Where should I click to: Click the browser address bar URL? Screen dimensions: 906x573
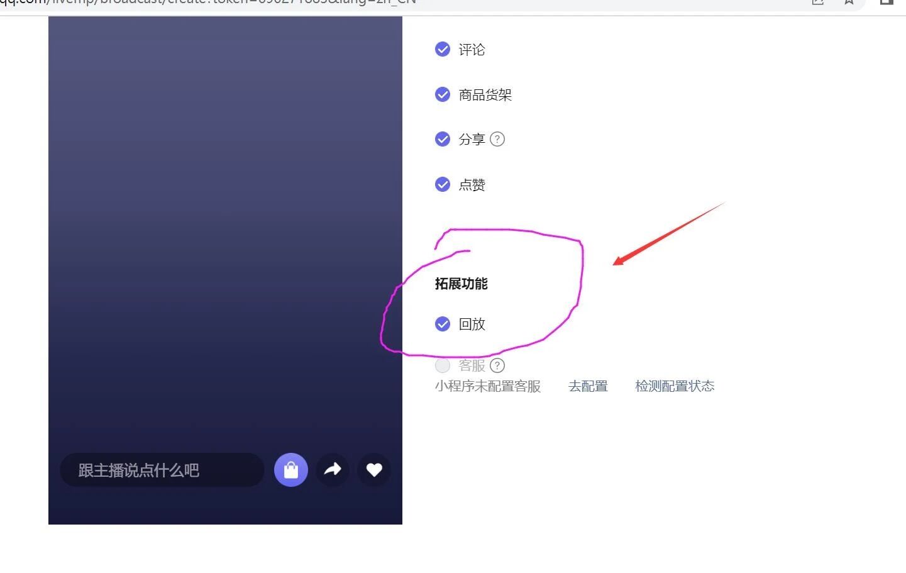coord(208,3)
